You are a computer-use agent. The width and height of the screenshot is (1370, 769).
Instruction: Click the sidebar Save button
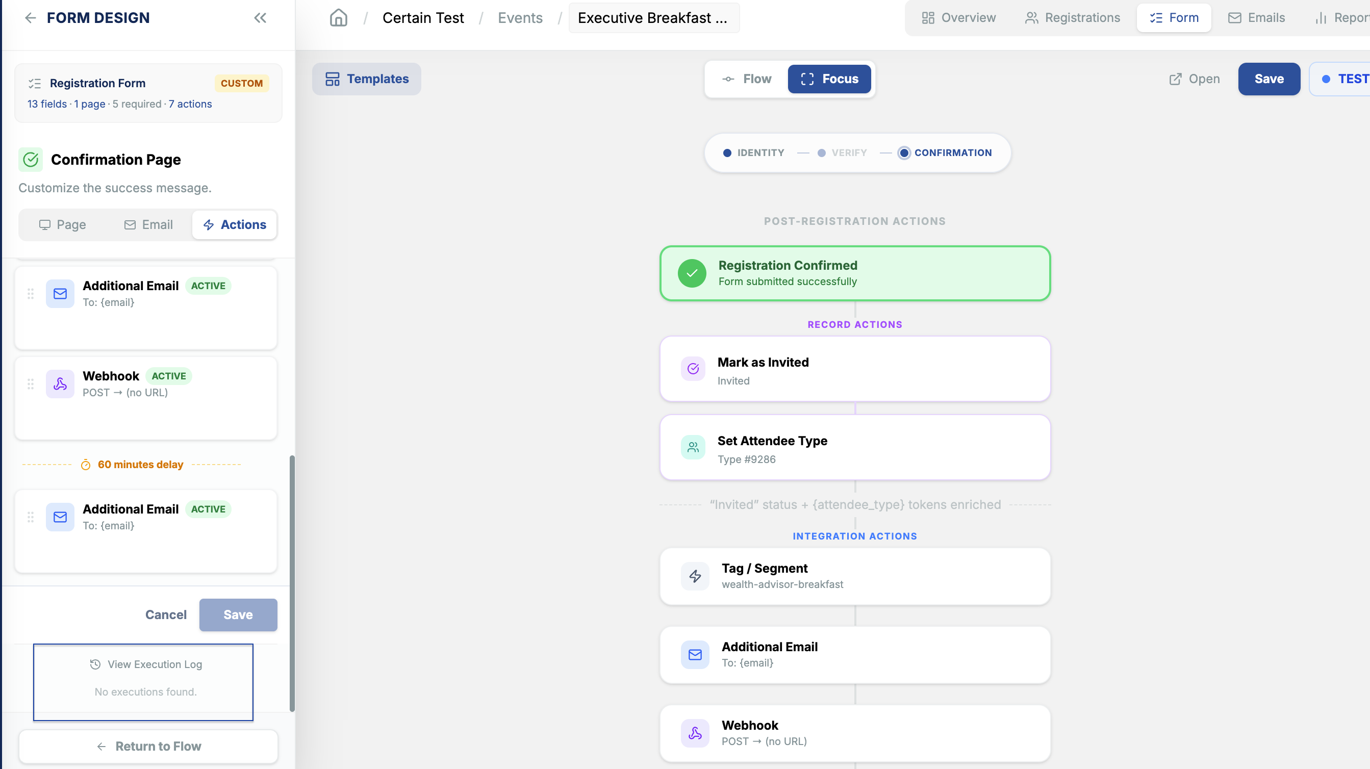pyautogui.click(x=238, y=615)
